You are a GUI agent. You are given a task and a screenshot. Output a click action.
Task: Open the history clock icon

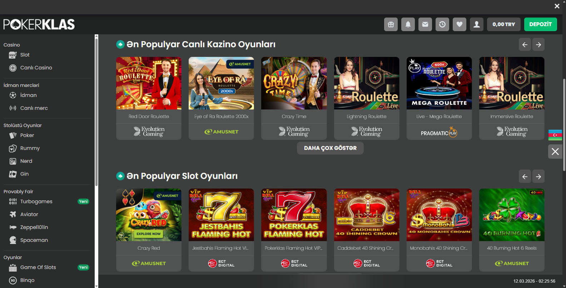[x=442, y=24]
